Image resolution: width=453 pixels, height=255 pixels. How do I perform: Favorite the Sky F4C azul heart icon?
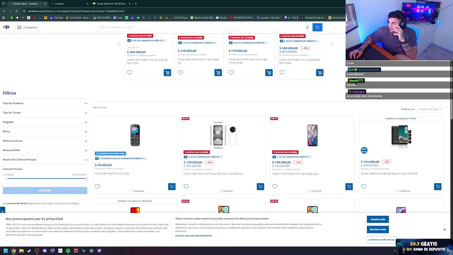click(97, 186)
